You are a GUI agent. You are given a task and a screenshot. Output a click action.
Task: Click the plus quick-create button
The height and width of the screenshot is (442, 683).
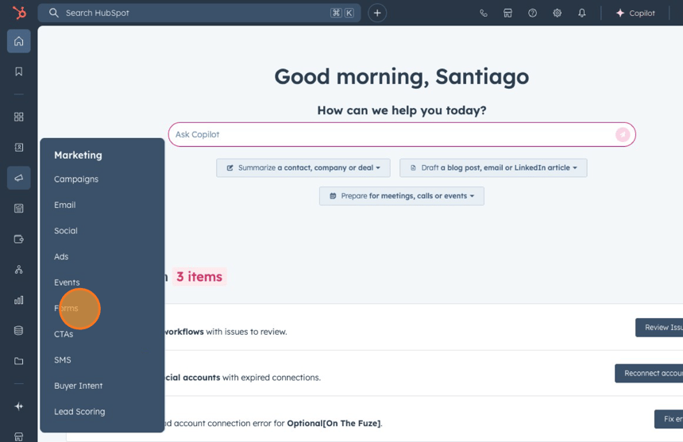(x=377, y=13)
